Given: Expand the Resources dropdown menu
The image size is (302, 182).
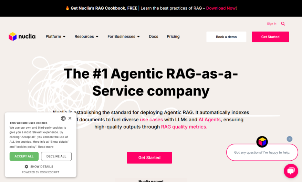Looking at the screenshot, I should (x=86, y=37).
